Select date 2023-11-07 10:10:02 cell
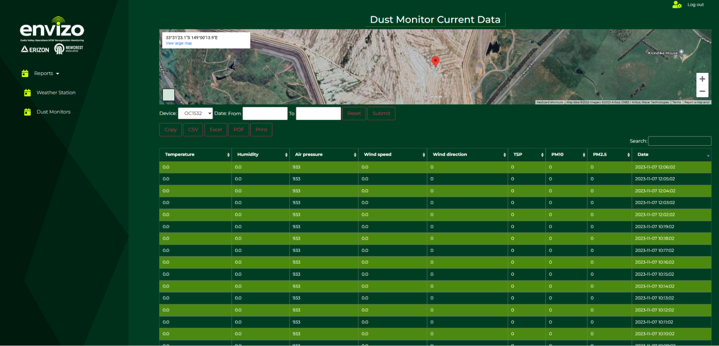This screenshot has width=719, height=346. click(x=672, y=334)
